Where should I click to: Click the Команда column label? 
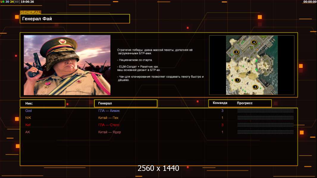220,103
